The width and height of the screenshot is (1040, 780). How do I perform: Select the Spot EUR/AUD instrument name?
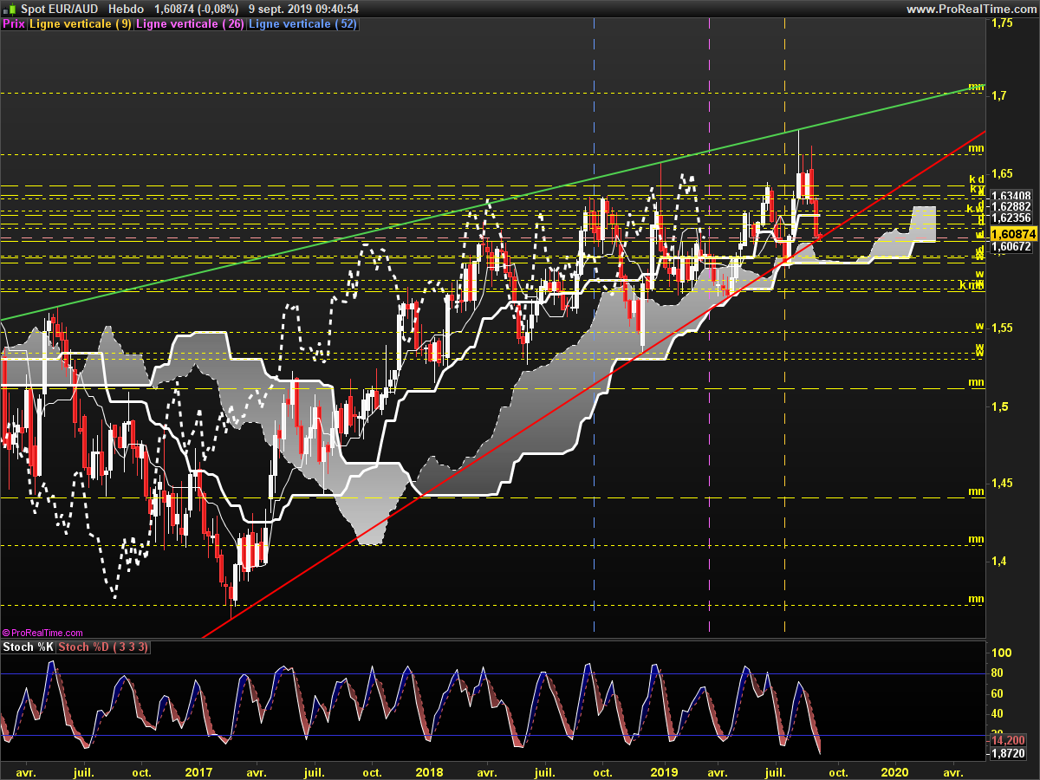pos(59,9)
